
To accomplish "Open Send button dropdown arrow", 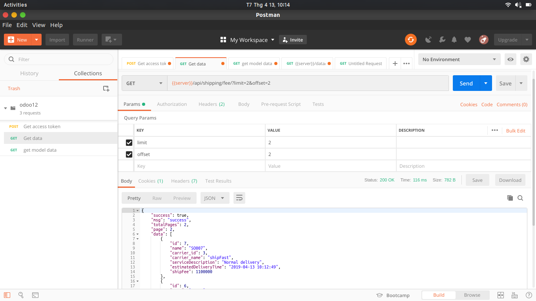I will pos(486,83).
